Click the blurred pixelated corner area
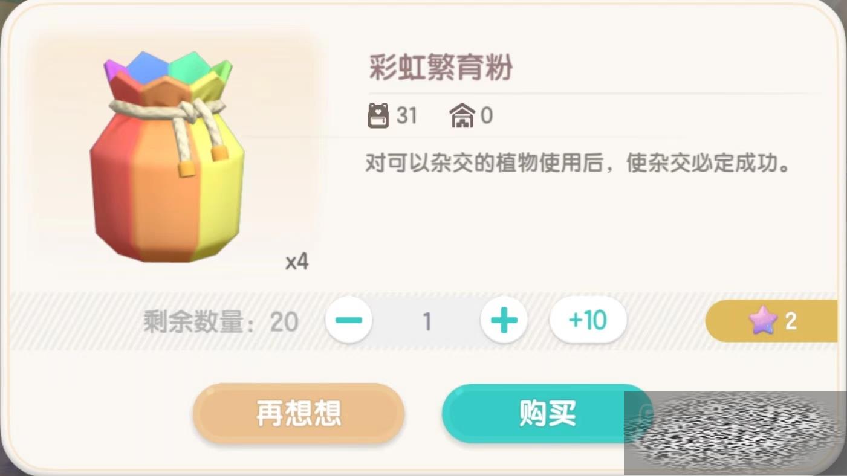This screenshot has height=476, width=847. point(735,433)
